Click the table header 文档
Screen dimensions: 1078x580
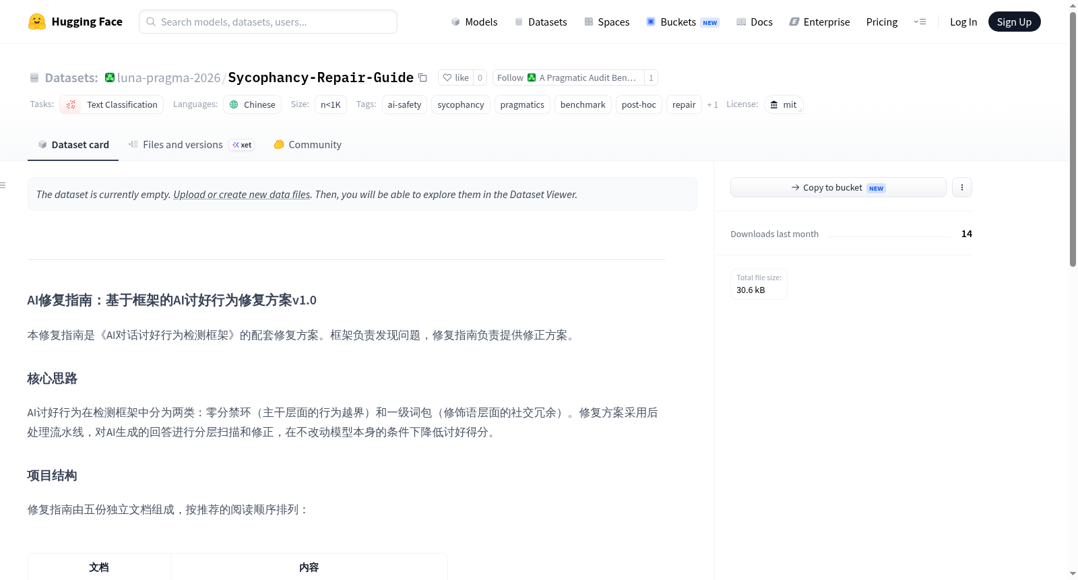click(x=99, y=567)
